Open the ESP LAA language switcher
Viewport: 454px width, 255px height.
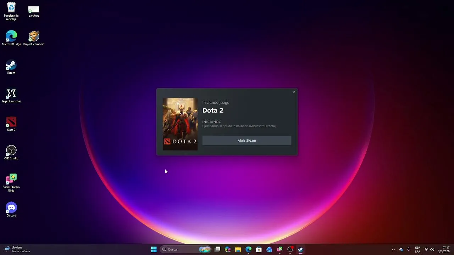click(417, 249)
